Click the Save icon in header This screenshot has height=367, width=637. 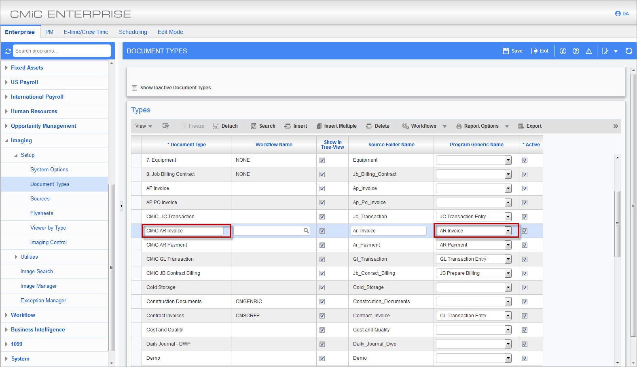click(512, 51)
